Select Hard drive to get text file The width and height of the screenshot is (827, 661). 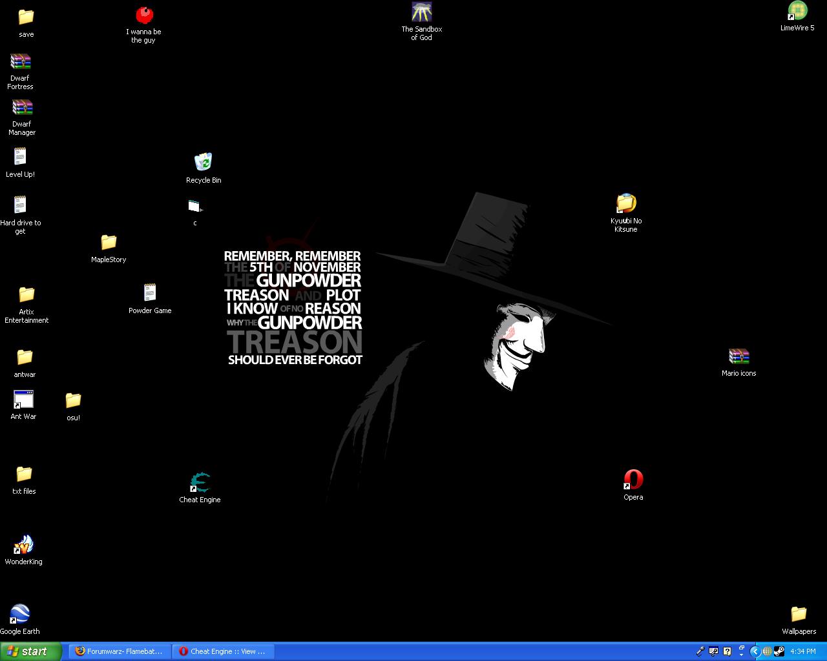[20, 205]
